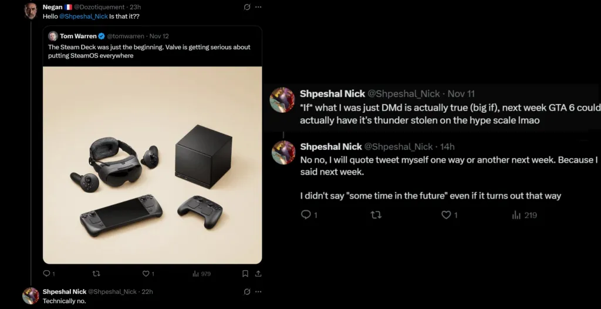Bookmark Negan's tweet
The height and width of the screenshot is (309, 601).
(246, 273)
